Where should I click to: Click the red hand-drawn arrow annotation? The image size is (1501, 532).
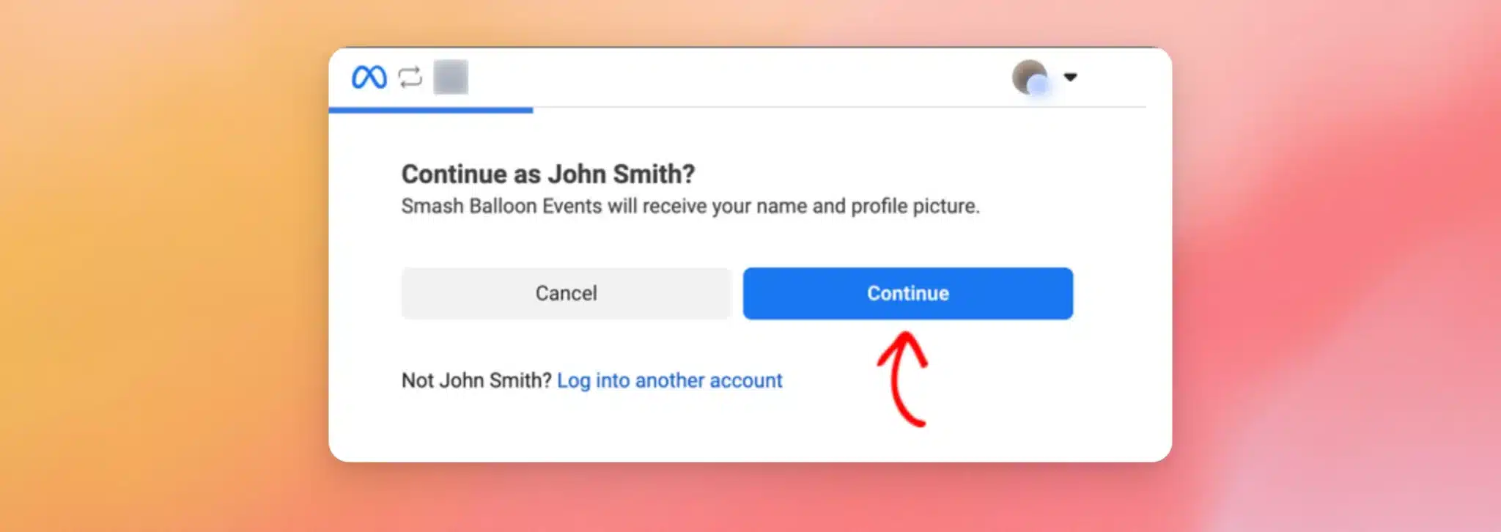coord(903,379)
